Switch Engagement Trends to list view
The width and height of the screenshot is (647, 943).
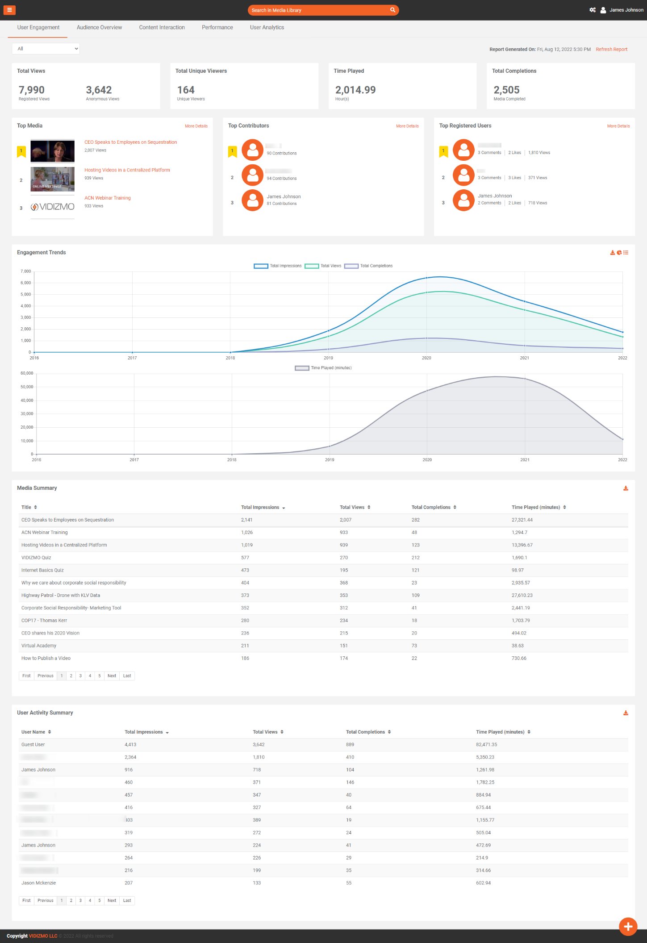626,253
